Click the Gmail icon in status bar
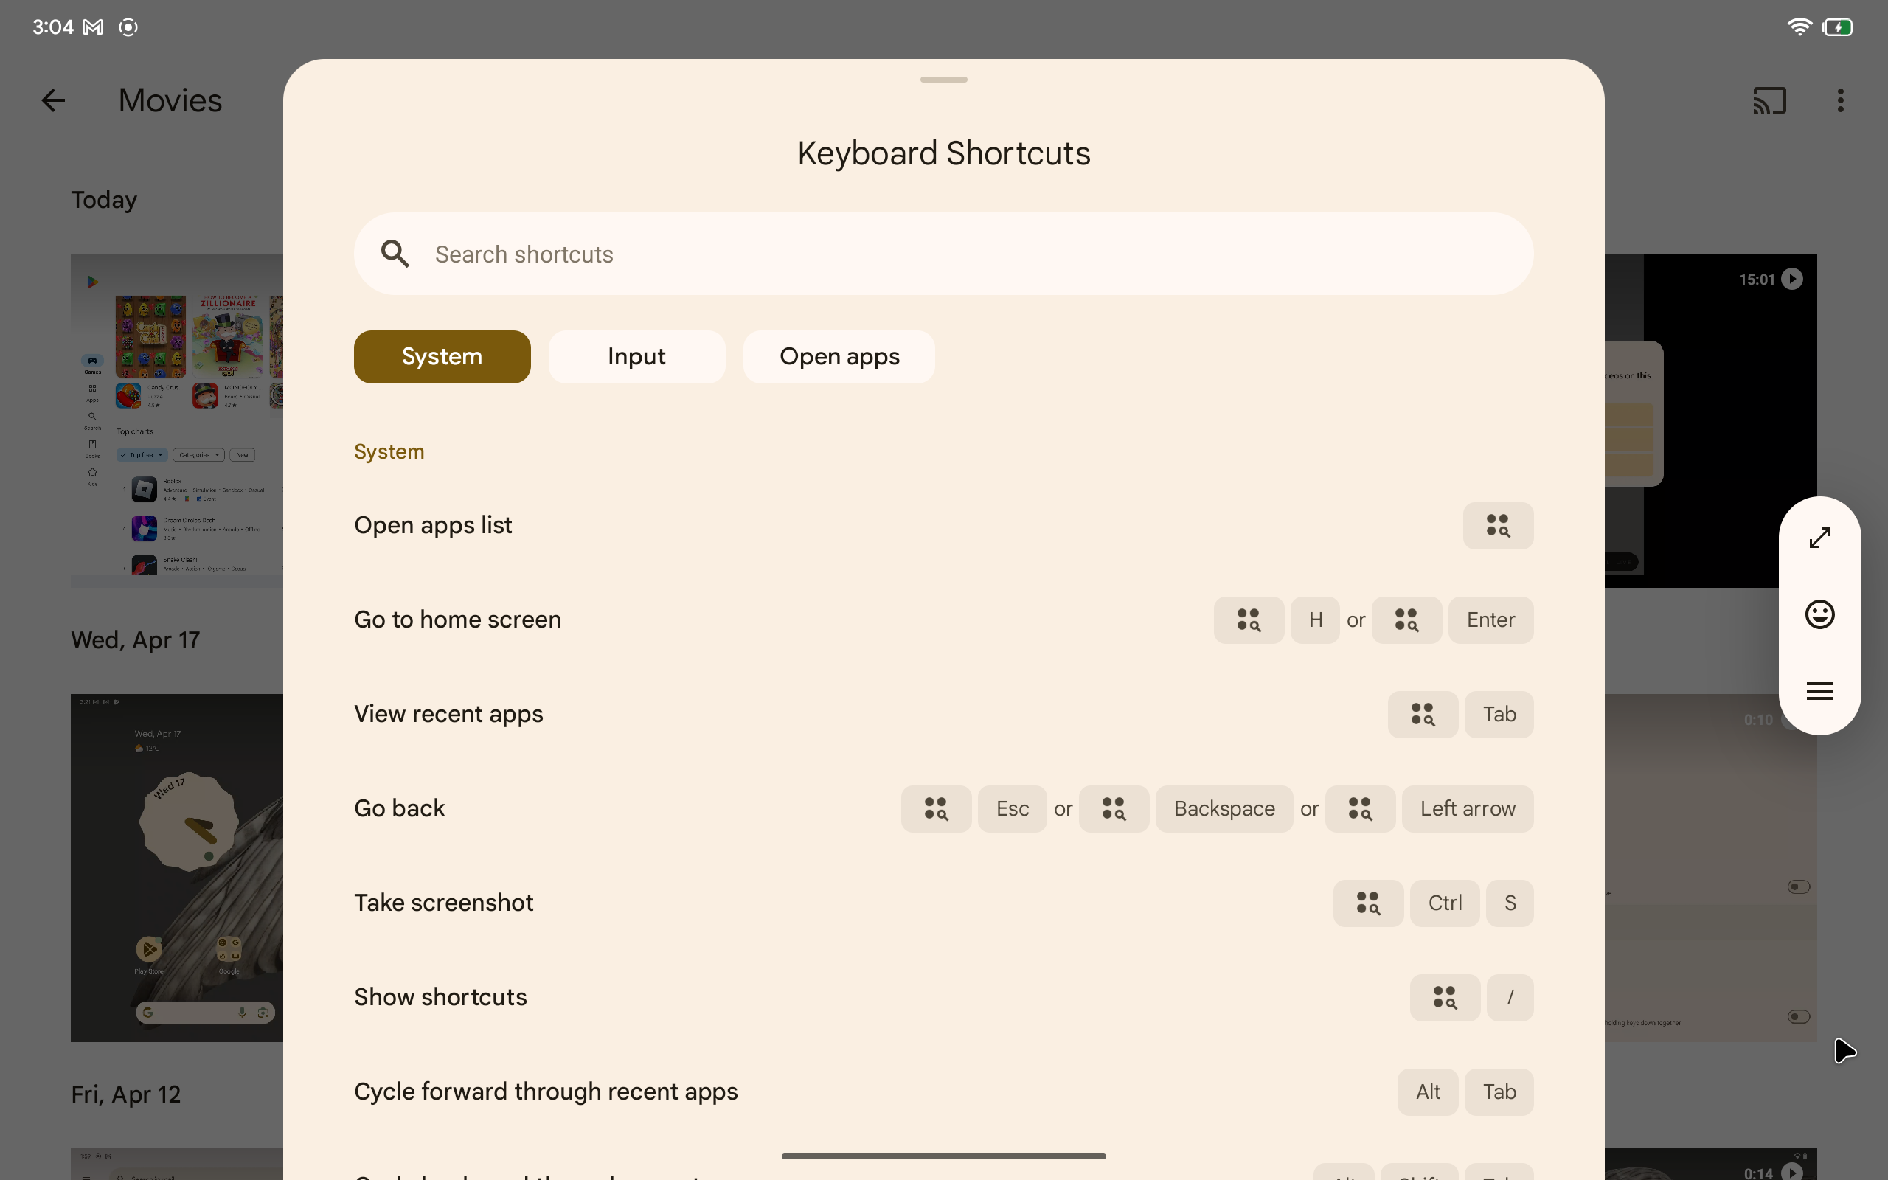This screenshot has width=1888, height=1180. 92,24
